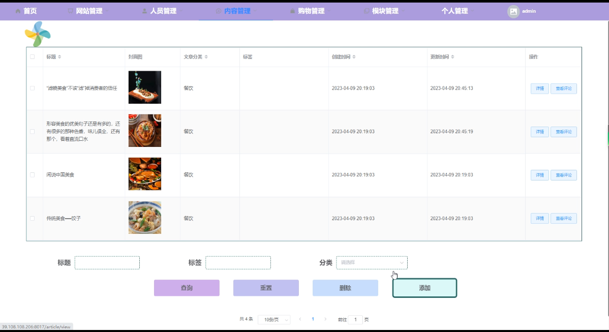Image resolution: width=609 pixels, height=332 pixels.
Task: Click the person icon beside 人员管理
Action: coord(144,11)
